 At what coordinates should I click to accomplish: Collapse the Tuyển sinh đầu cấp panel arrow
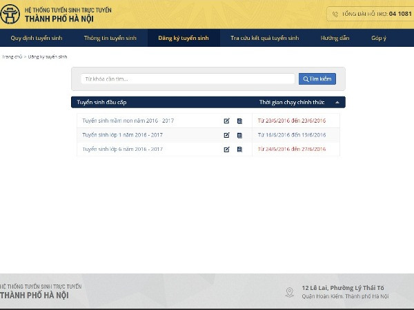337,102
